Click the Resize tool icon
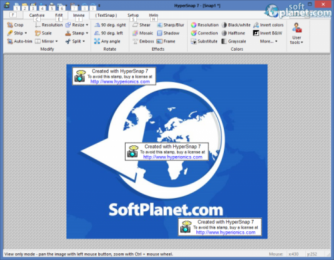 click(x=68, y=25)
